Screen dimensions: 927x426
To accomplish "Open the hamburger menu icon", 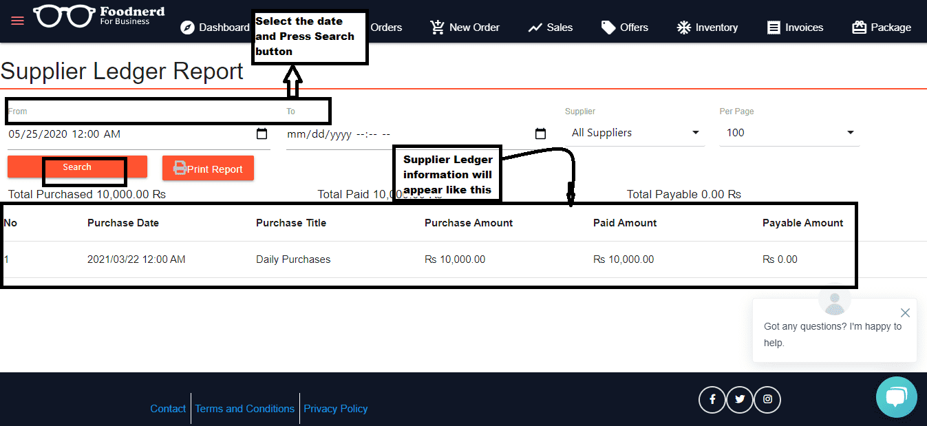I will [x=18, y=21].
